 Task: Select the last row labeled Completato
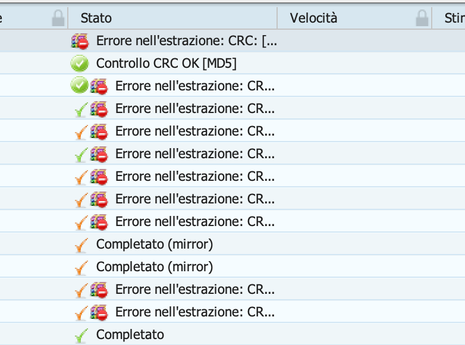pos(232,335)
